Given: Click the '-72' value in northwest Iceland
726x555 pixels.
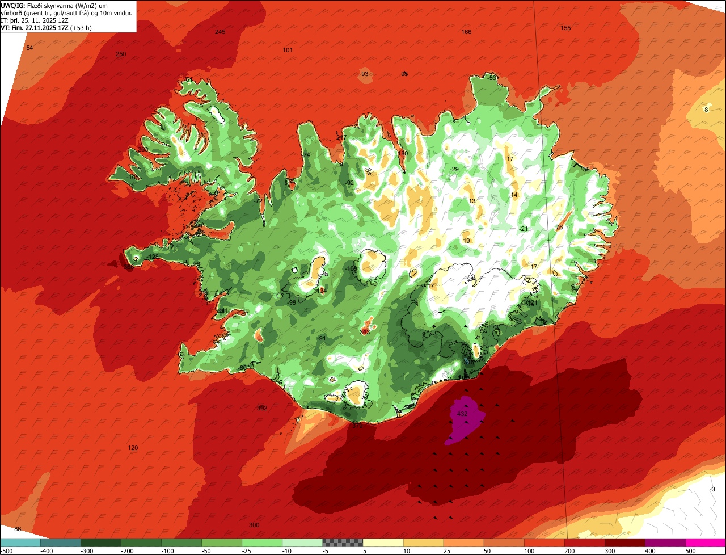Looking at the screenshot, I should coord(258,201).
